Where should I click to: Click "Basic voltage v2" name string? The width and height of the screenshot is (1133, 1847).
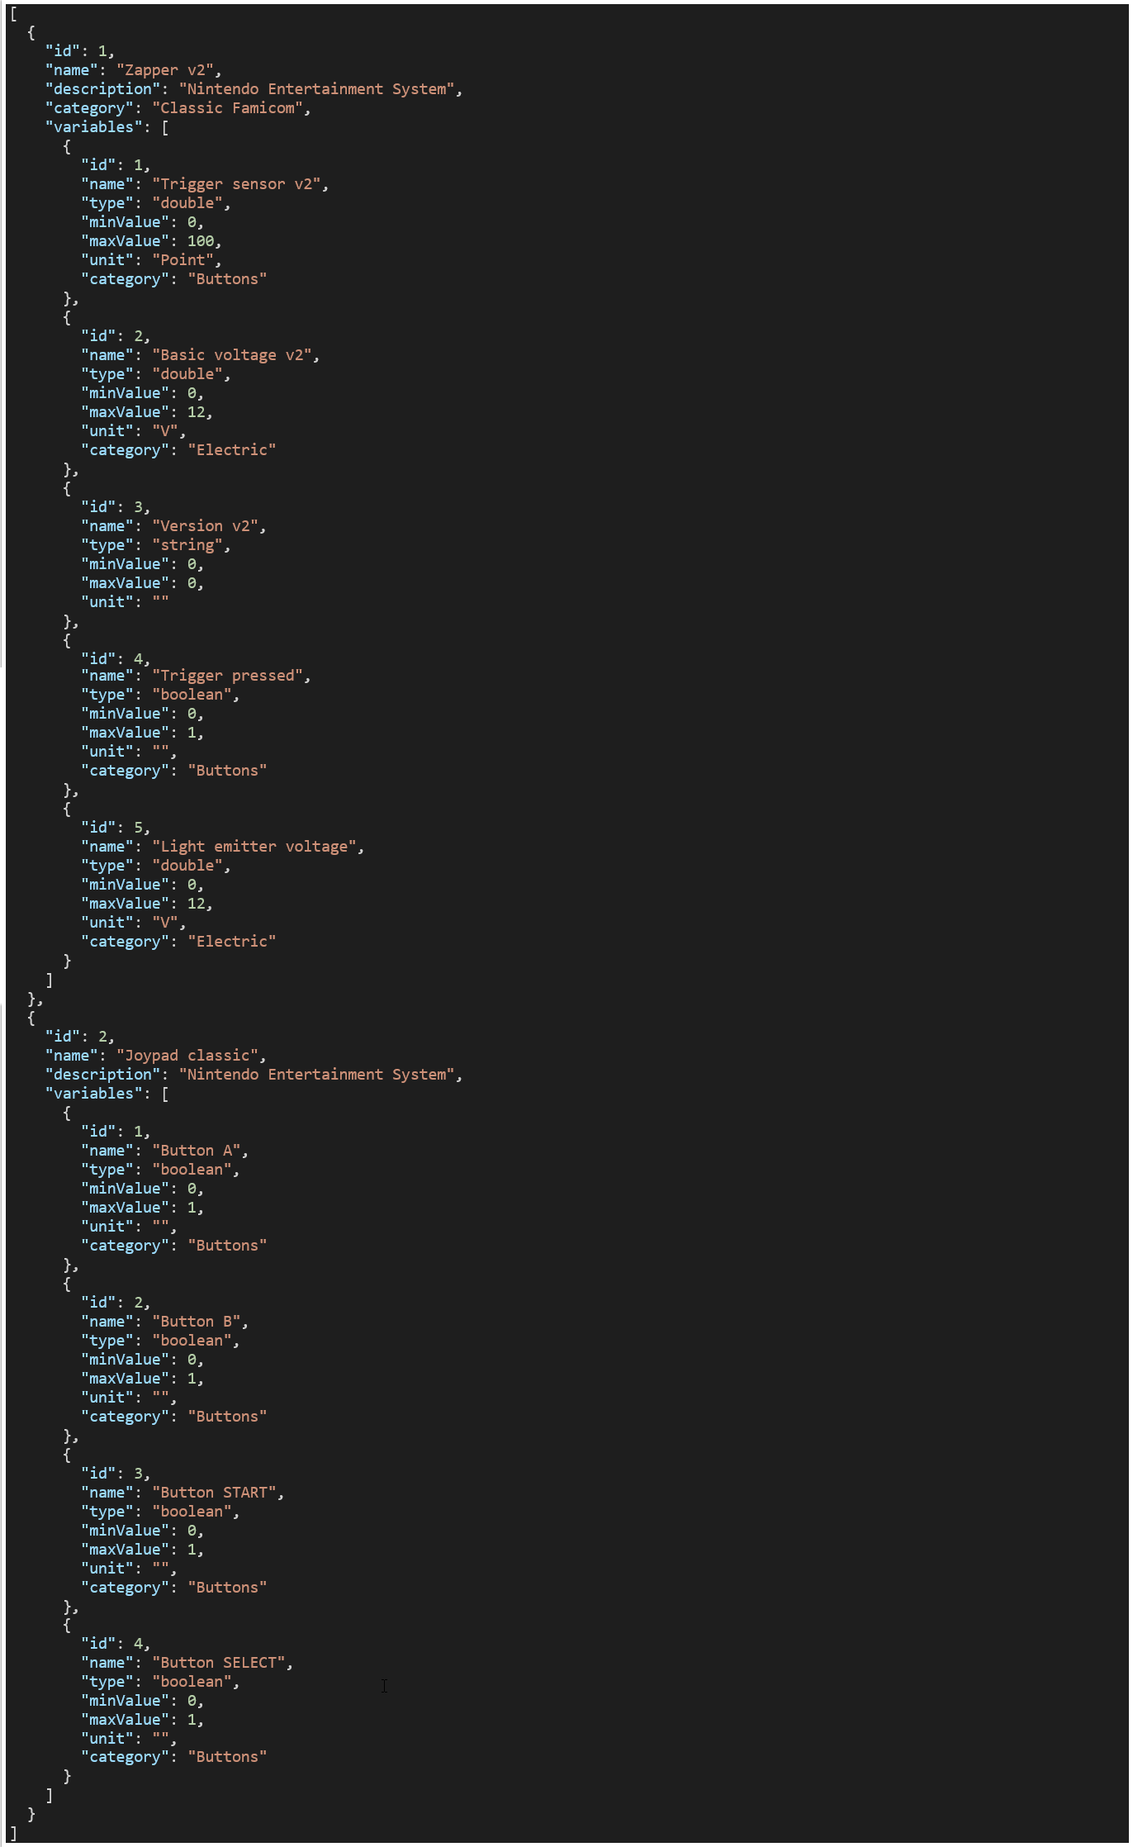tap(231, 355)
